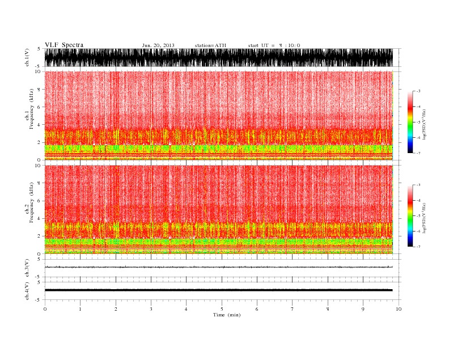Click the "VLF Spectra" plot title
The width and height of the screenshot is (449, 347).
tap(64, 45)
